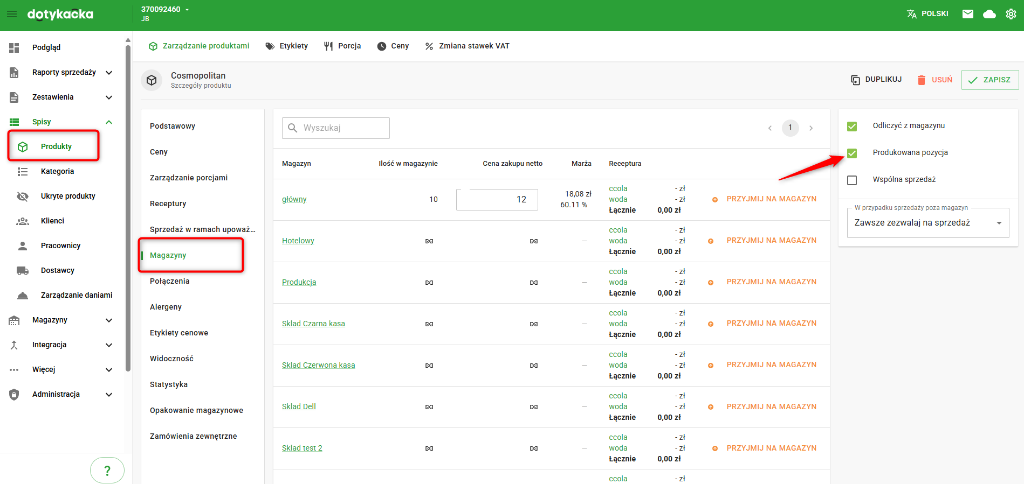The height and width of the screenshot is (484, 1024).
Task: Open the help question mark button
Action: click(107, 471)
